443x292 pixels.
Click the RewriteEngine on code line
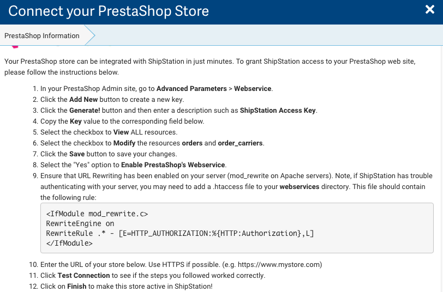pyautogui.click(x=80, y=223)
